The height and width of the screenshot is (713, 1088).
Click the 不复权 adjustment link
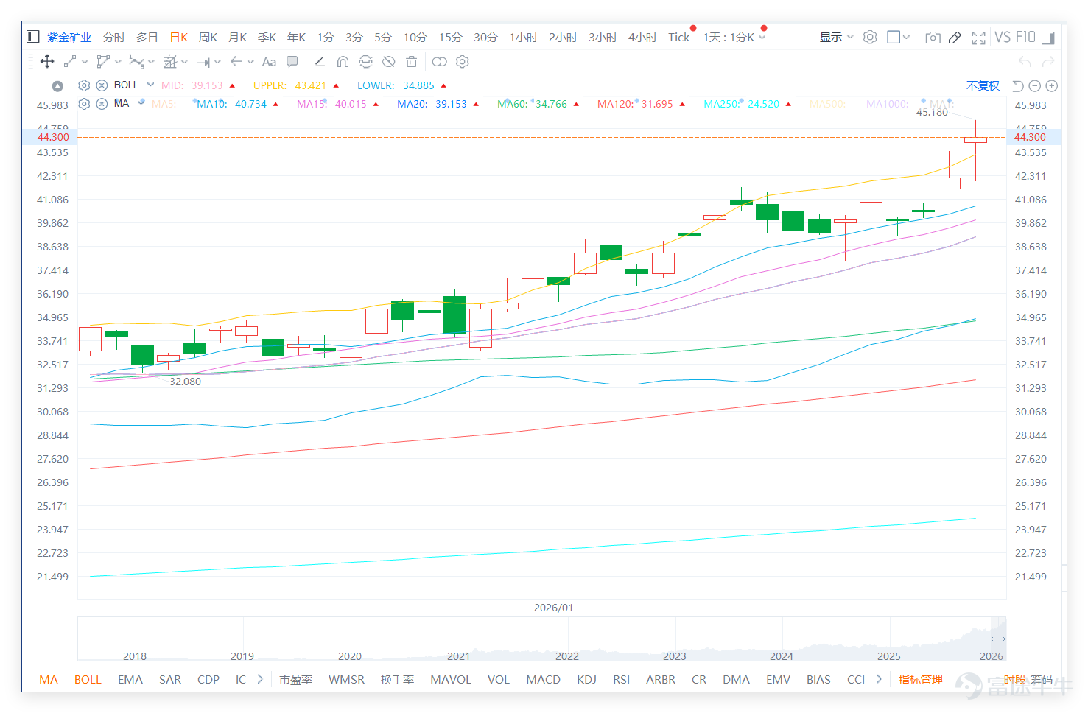pos(983,85)
